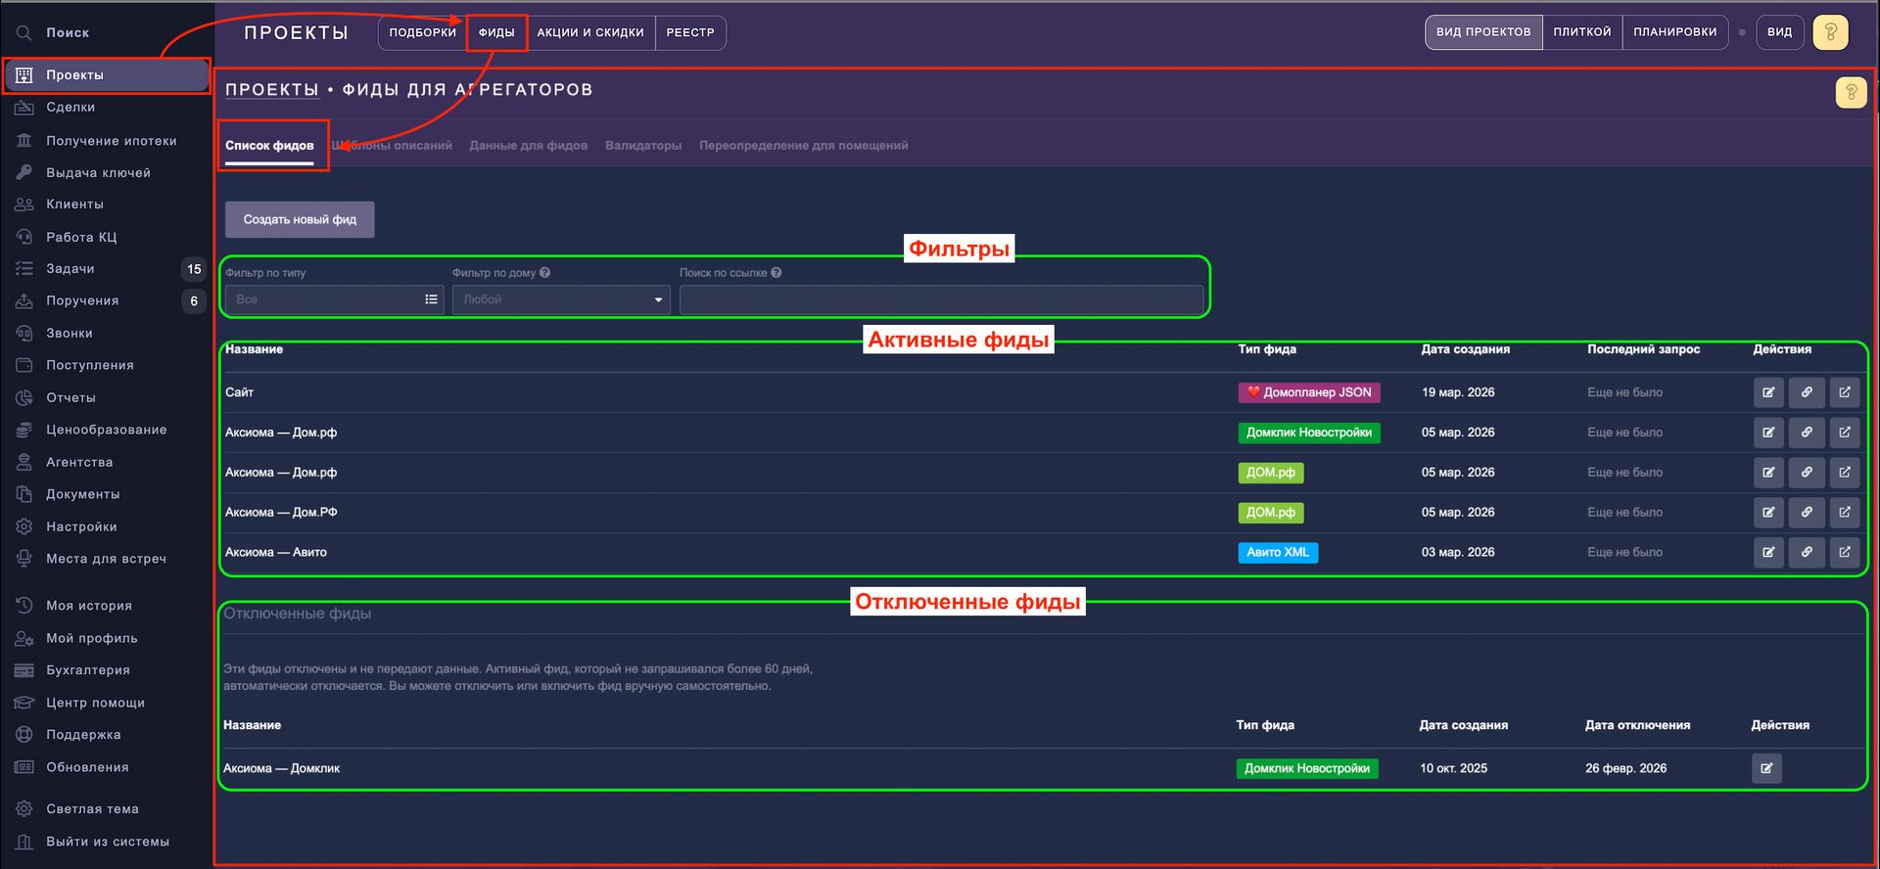Edit the active Домклик Новостройки feed row
Image resolution: width=1880 pixels, height=869 pixels.
pyautogui.click(x=1768, y=433)
